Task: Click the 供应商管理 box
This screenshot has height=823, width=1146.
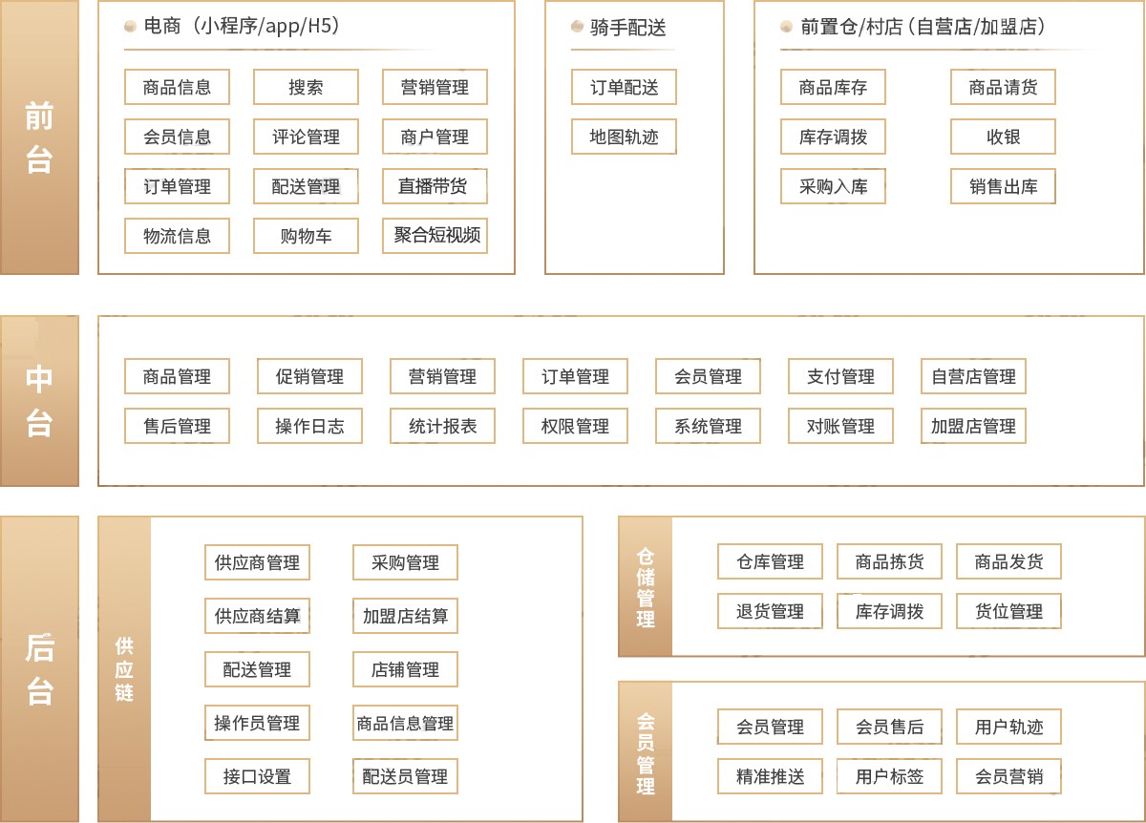Action: point(257,562)
